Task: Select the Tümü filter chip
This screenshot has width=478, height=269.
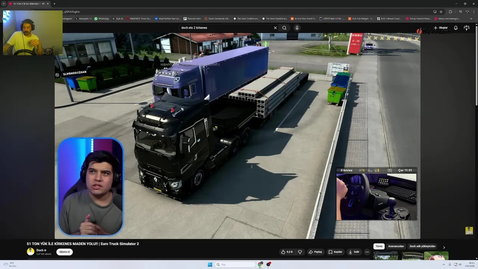Action: point(379,246)
